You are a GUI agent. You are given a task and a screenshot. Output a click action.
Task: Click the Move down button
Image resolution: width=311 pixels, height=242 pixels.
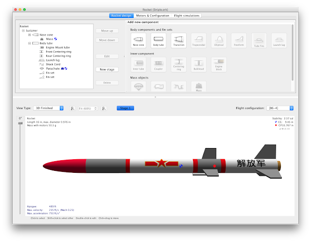107,40
